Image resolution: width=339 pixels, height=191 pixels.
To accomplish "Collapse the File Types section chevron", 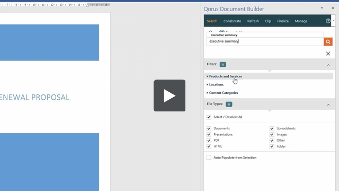I will pos(328,105).
